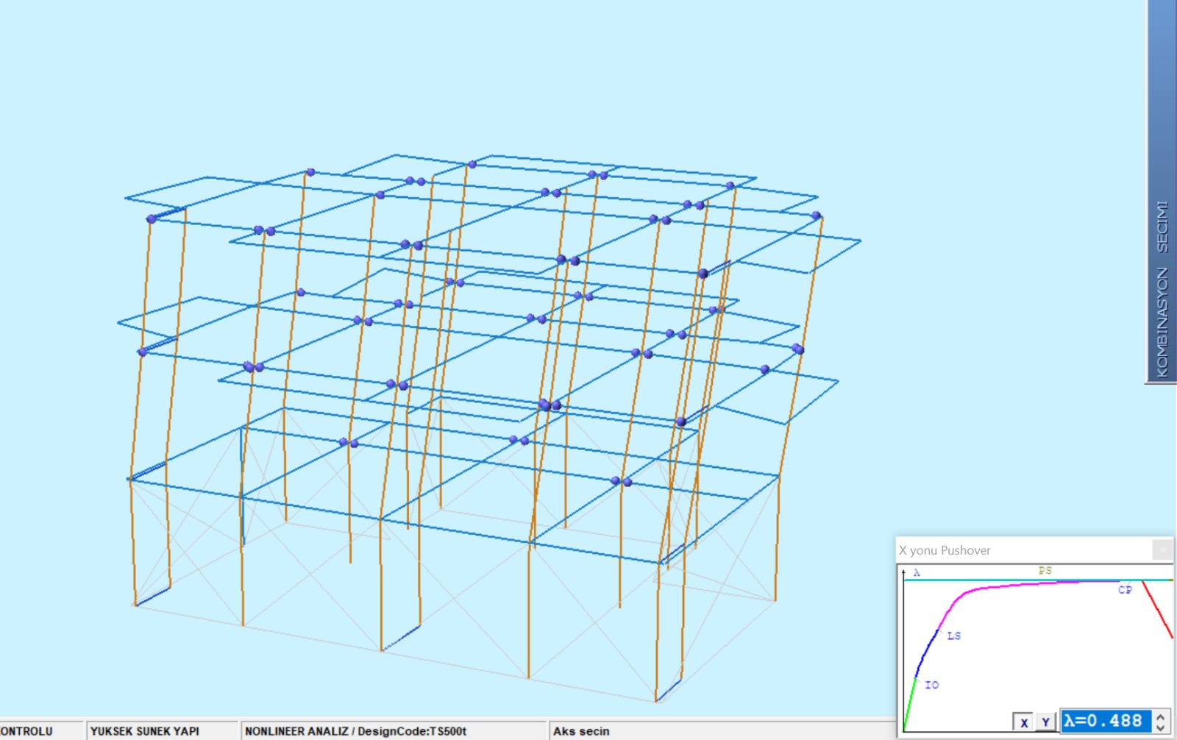
Task: Increase lambda with the up stepper arrow
Action: [1161, 716]
